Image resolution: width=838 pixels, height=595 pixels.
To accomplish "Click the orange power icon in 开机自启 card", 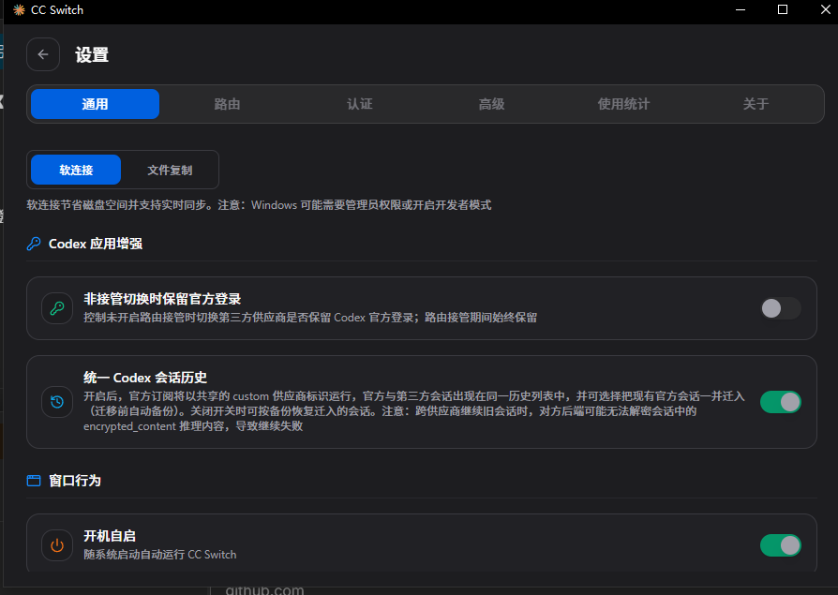I will tap(57, 545).
